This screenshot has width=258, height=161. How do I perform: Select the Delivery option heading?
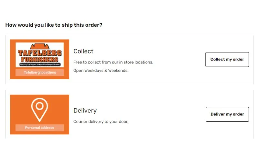coord(85,110)
